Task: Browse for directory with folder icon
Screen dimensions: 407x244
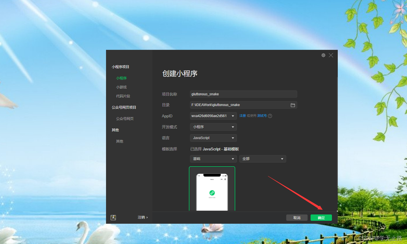Action: (293, 105)
